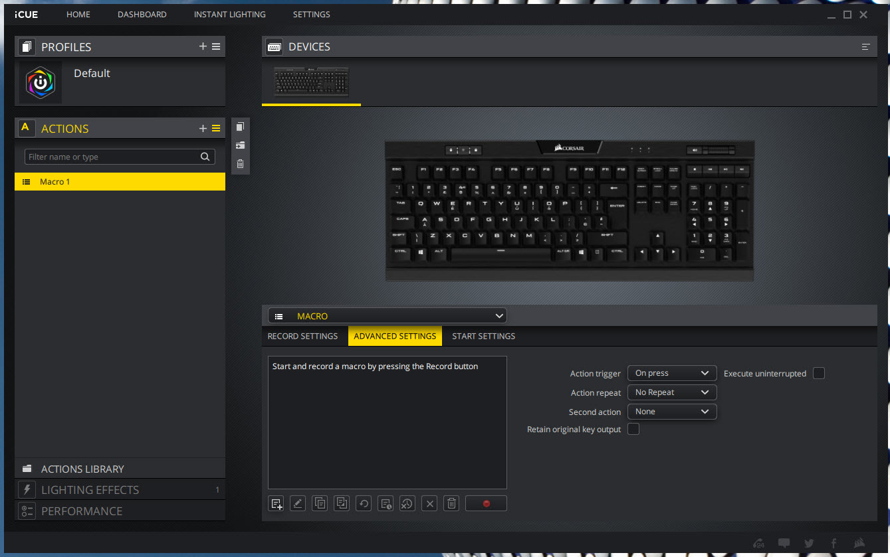Viewport: 890px width, 557px height.
Task: Click the remove delays clock icon
Action: click(x=407, y=503)
